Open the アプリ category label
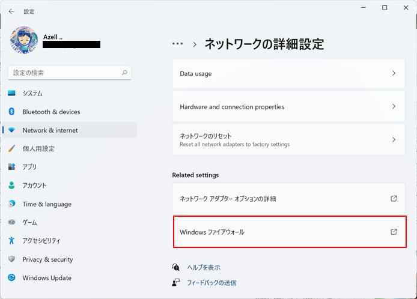This screenshot has width=417, height=299. 29,167
